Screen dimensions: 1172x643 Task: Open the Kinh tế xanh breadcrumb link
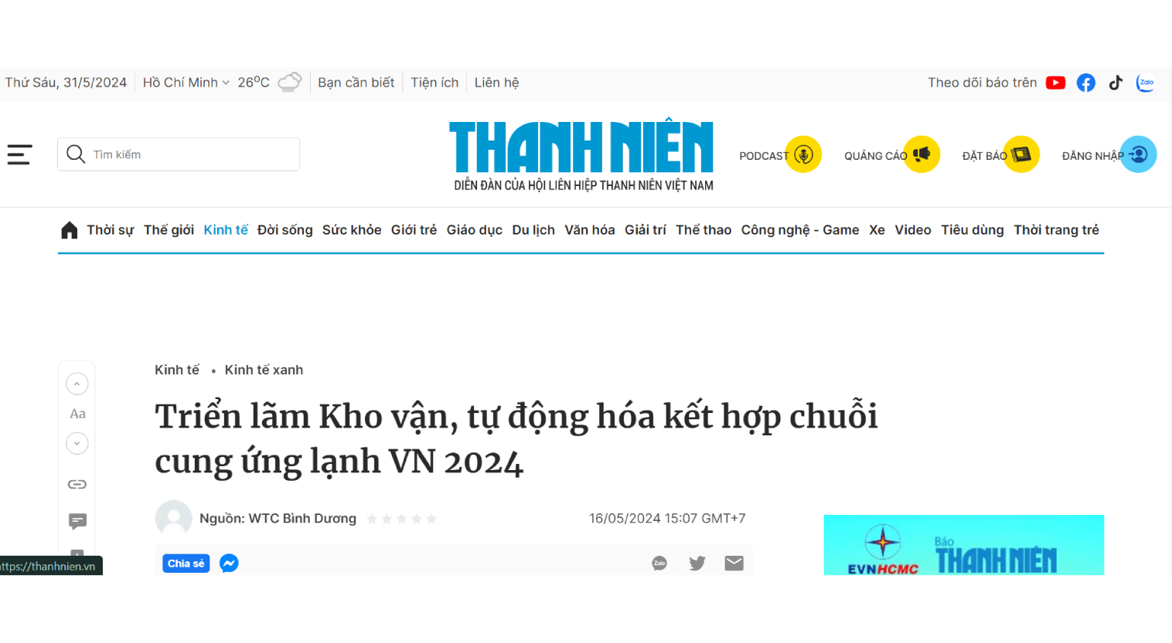[x=264, y=370]
